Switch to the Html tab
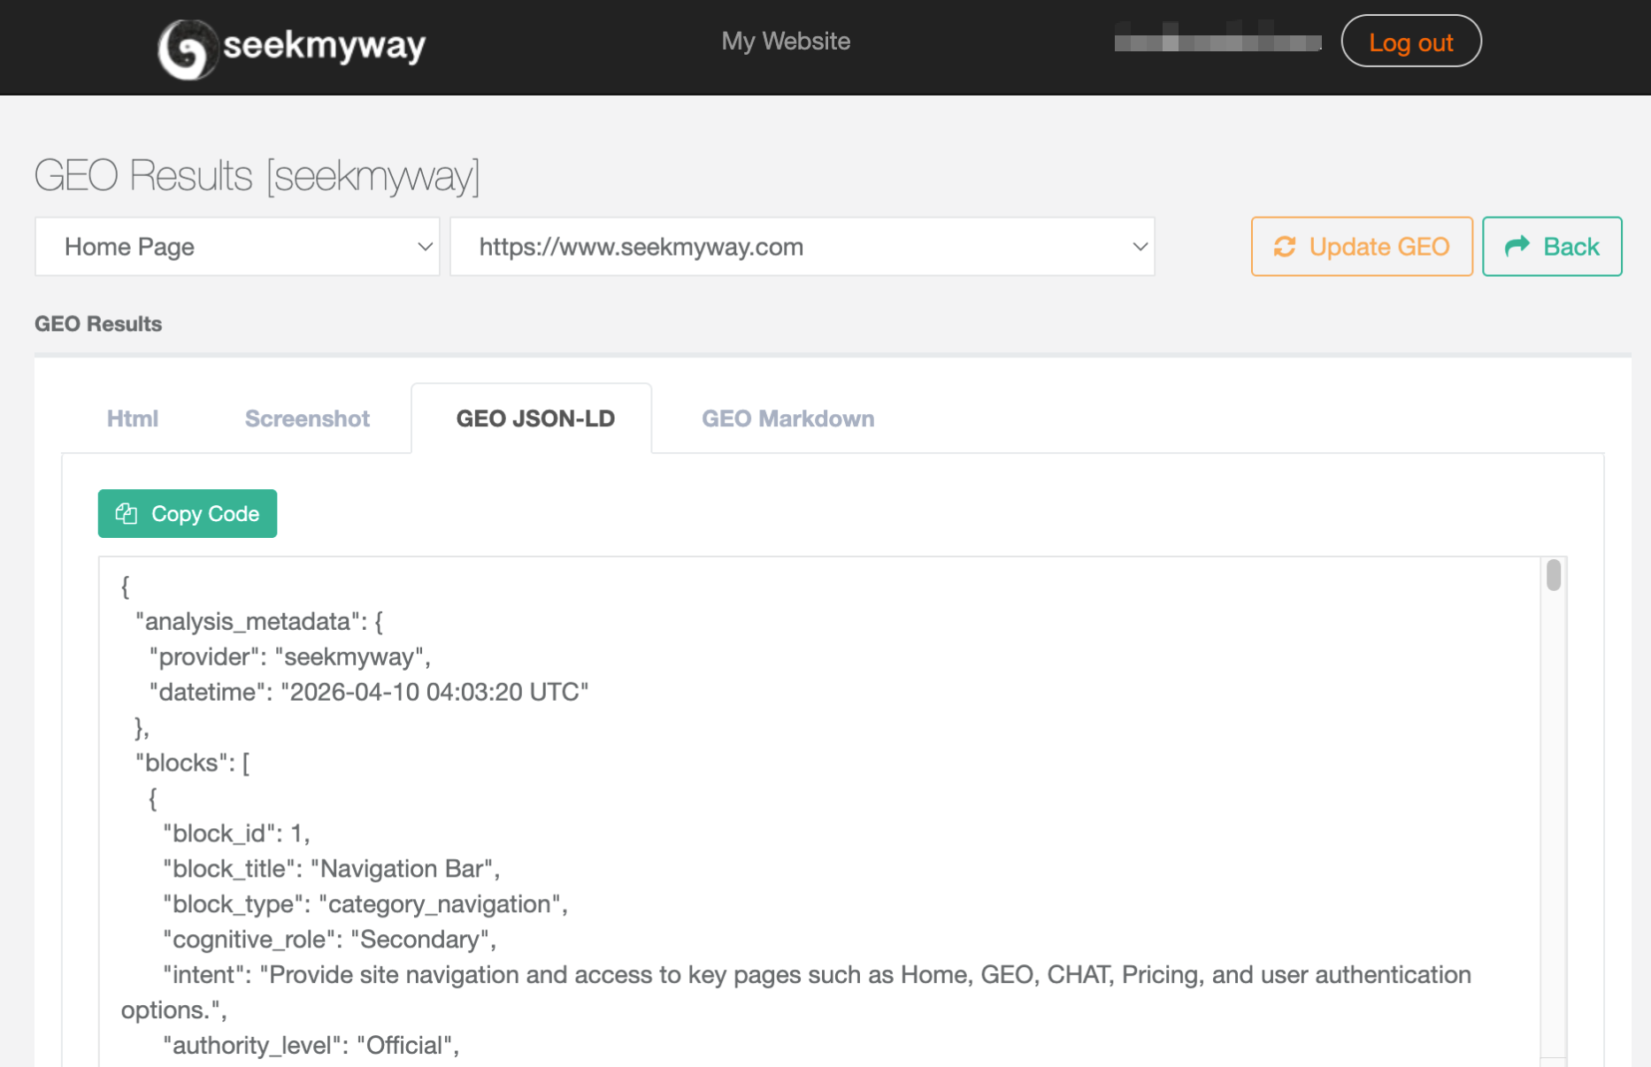 click(x=133, y=418)
